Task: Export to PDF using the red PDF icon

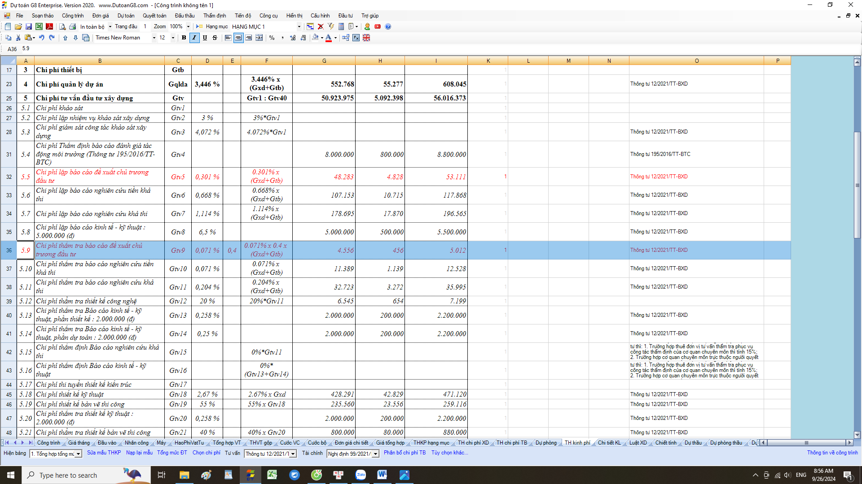Action: coord(49,26)
